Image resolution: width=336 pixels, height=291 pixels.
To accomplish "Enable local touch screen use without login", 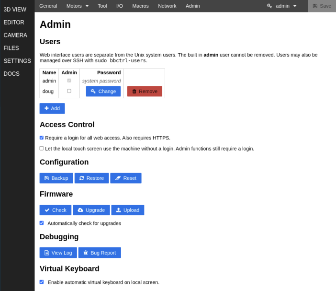I will point(42,149).
